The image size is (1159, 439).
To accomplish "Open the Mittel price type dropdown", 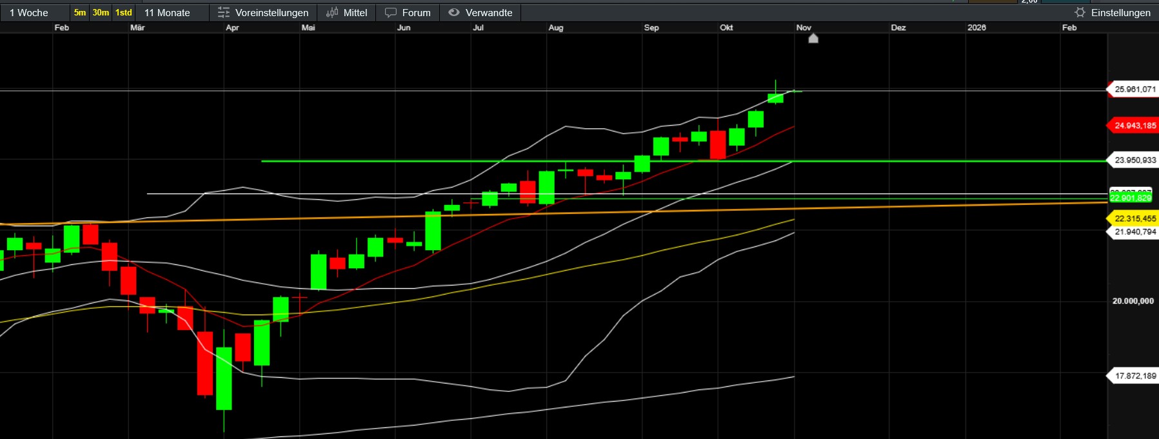I will click(355, 13).
